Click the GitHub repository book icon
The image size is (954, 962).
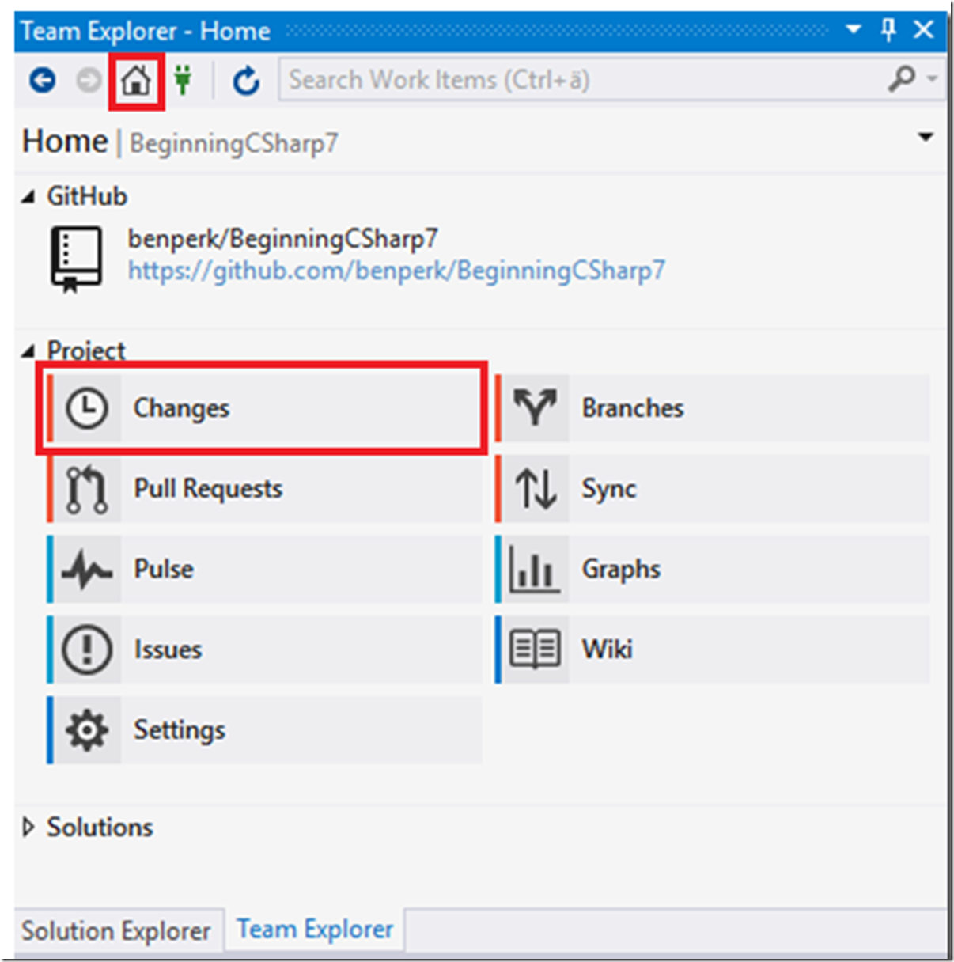click(x=76, y=258)
